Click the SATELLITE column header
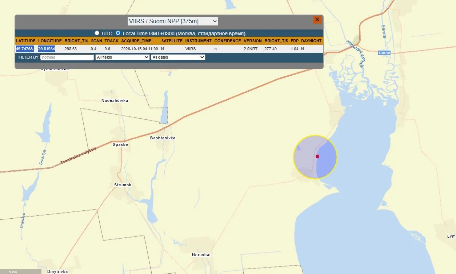456x274 pixels. pyautogui.click(x=172, y=41)
